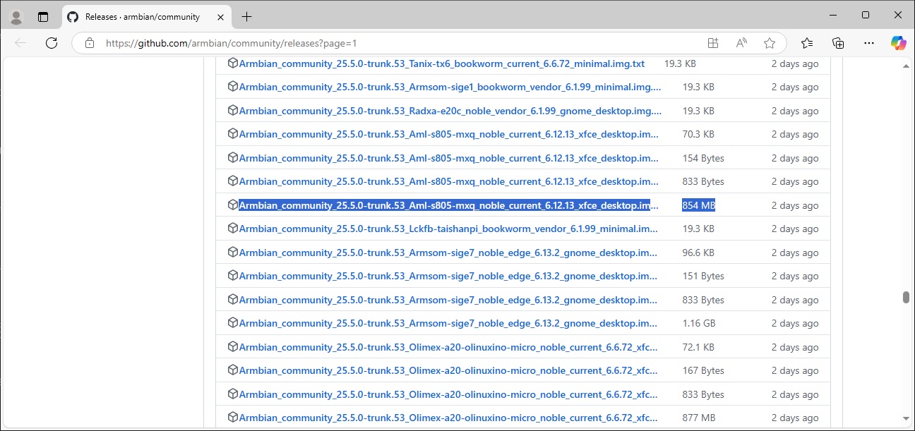The height and width of the screenshot is (431, 915).
Task: Open the Collections toolbar icon
Action: coord(838,43)
